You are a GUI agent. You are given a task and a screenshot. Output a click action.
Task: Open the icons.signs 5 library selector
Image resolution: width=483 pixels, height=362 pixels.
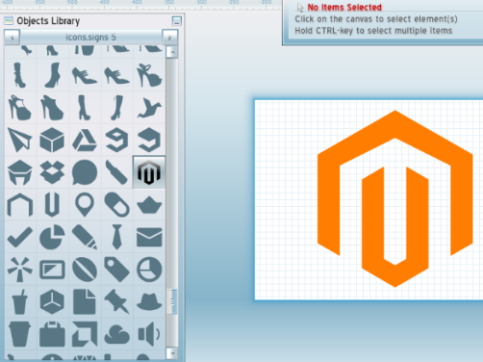pos(91,38)
